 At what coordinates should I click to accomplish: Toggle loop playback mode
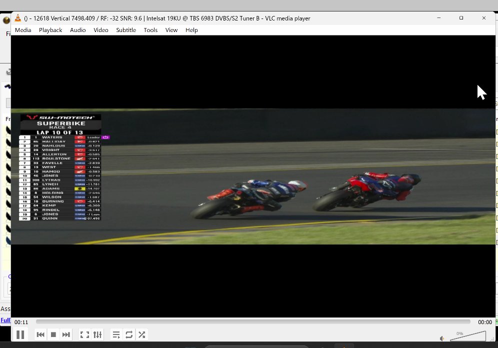point(129,334)
